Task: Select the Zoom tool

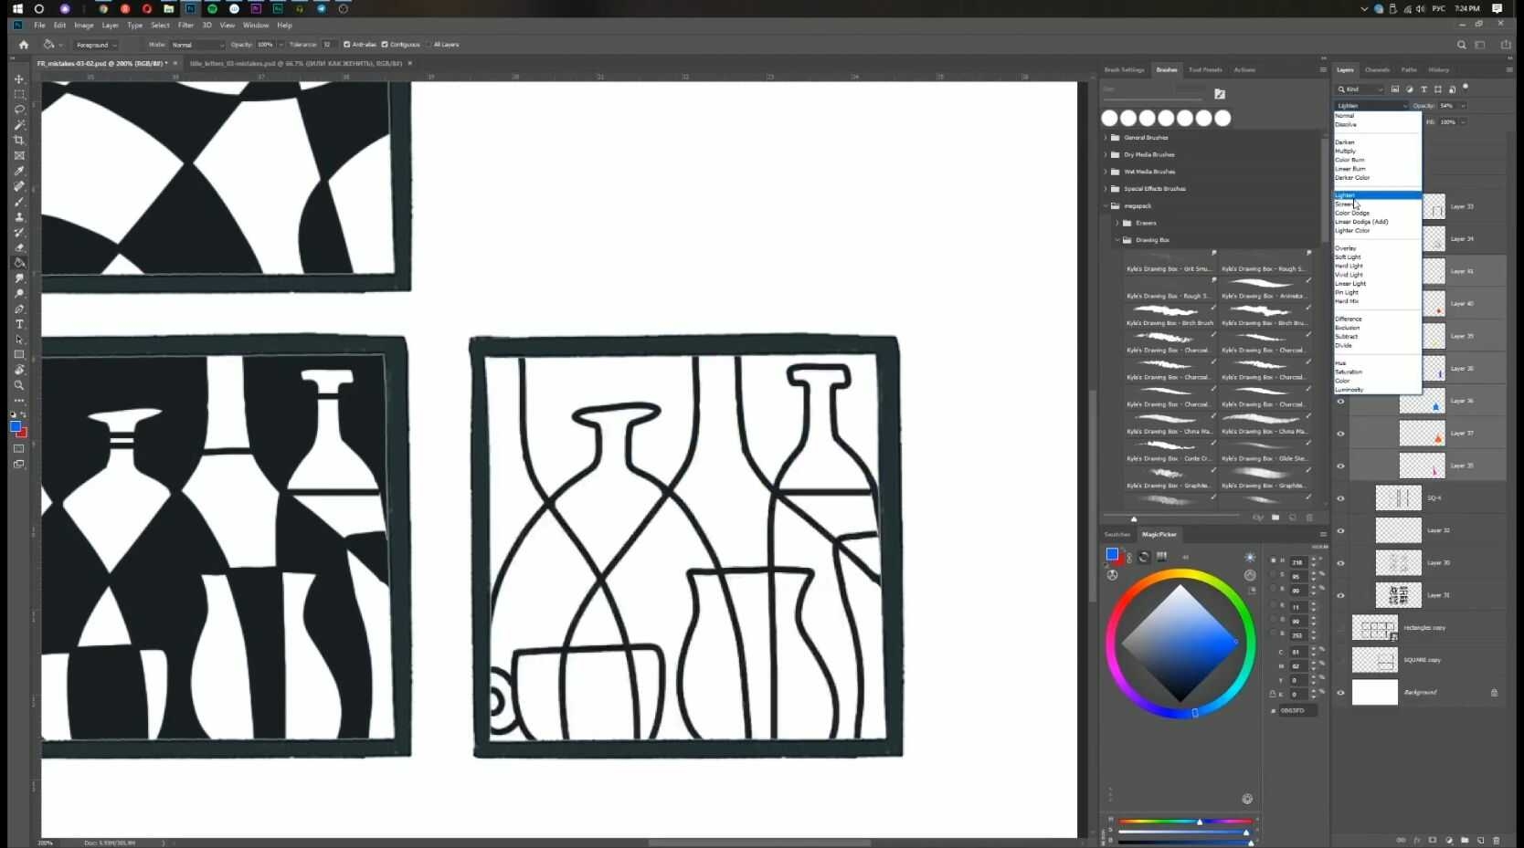Action: point(19,385)
